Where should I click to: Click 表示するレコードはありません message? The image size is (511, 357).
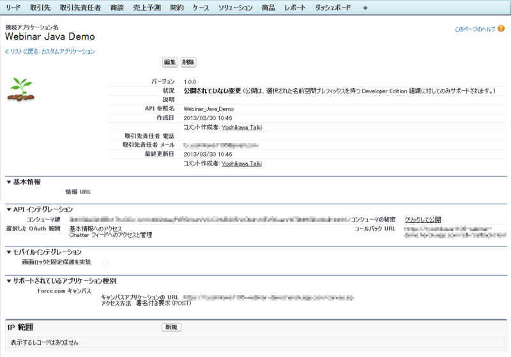[44, 342]
